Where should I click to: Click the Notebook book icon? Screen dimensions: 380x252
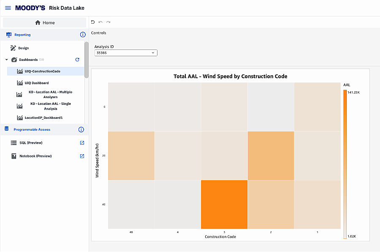pyautogui.click(x=14, y=156)
